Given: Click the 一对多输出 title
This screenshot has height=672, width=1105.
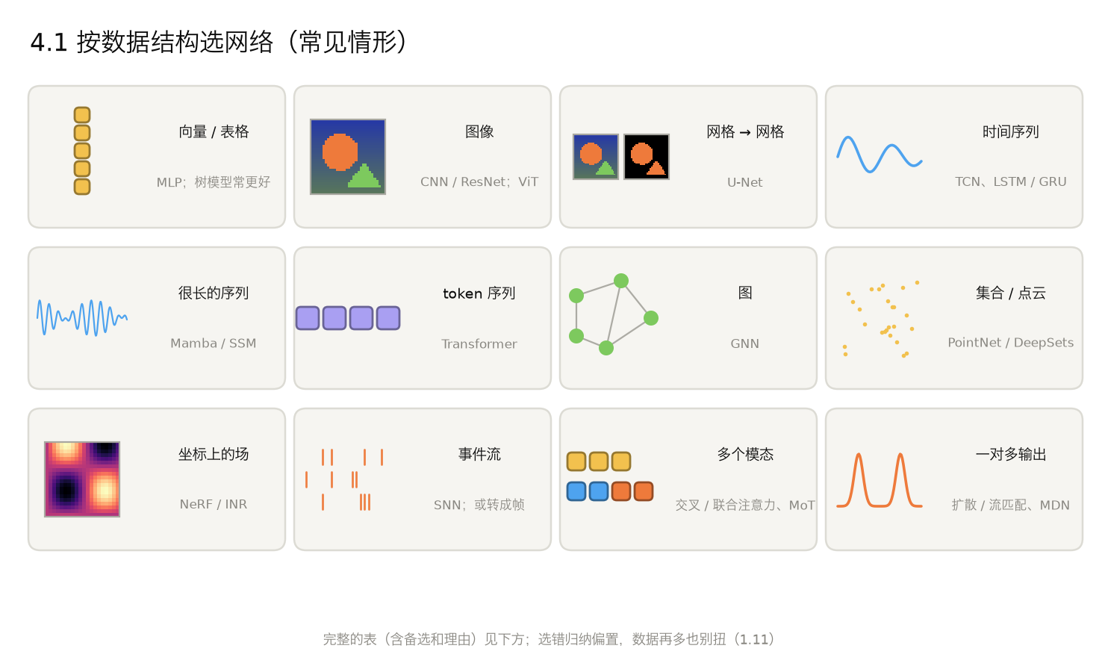Looking at the screenshot, I should pos(1011,455).
